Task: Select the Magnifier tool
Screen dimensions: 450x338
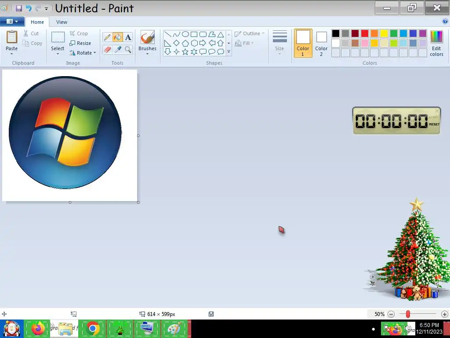Action: click(128, 49)
